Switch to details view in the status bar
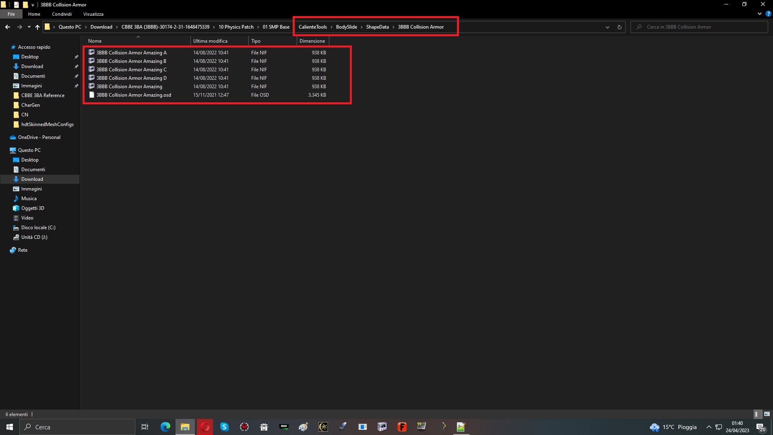The width and height of the screenshot is (773, 435). (x=757, y=414)
